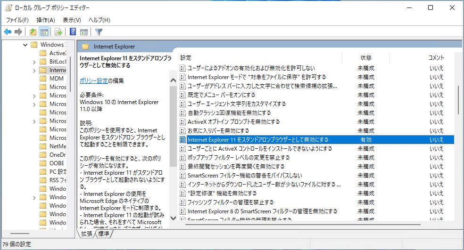Click the tree pane horizontal scrollbar
464x250 pixels.
20,234
